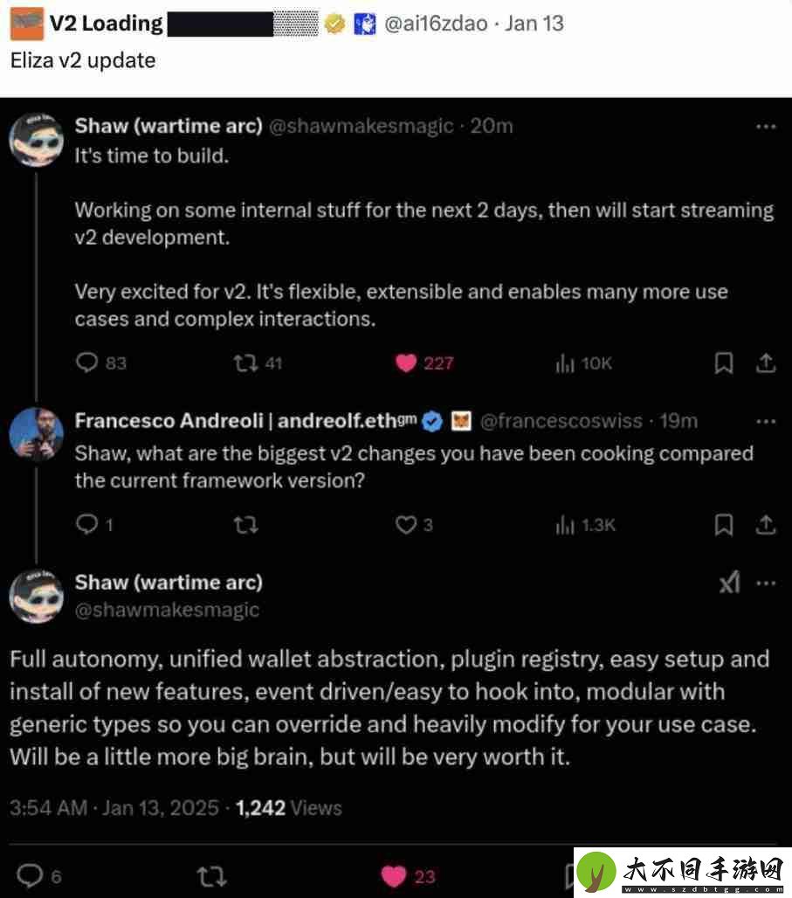Unlike the main tweet with 23 likes

(x=394, y=875)
